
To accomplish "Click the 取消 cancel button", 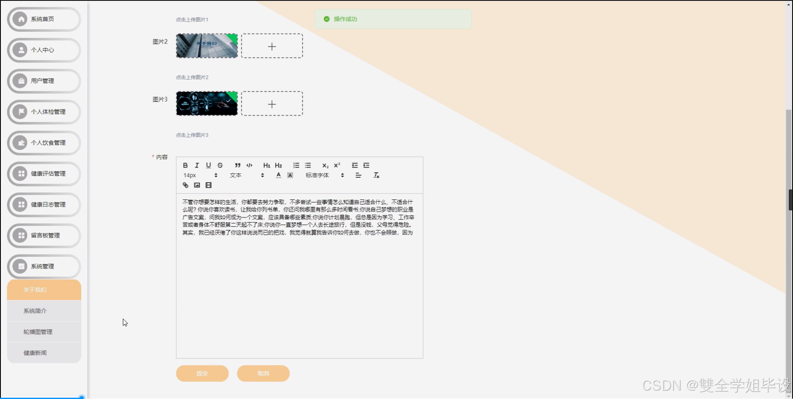I will 263,373.
